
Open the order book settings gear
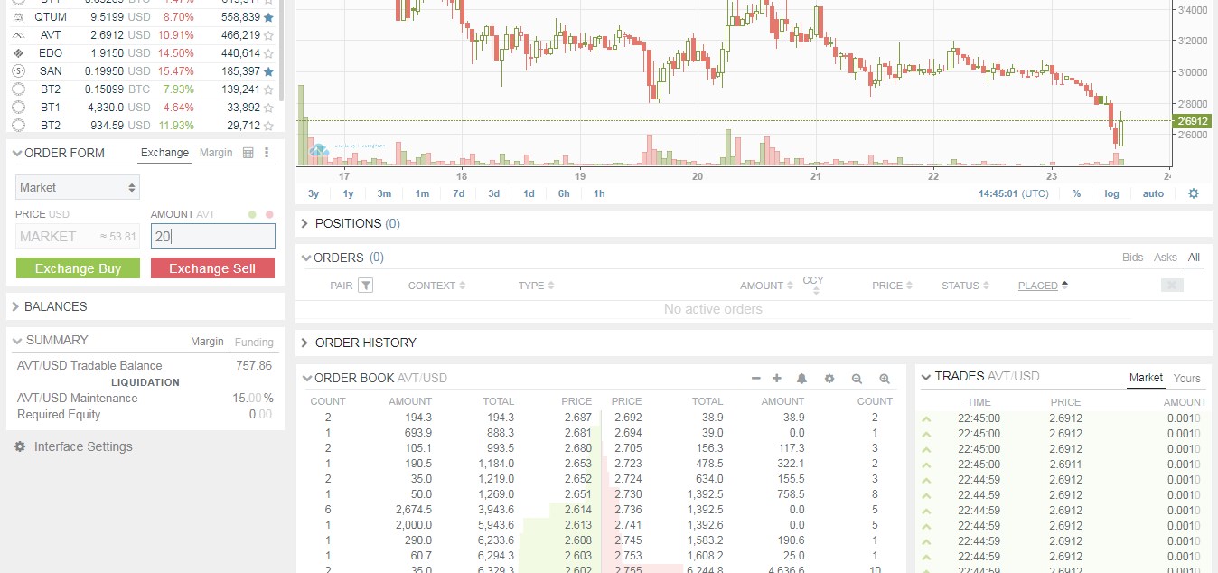pyautogui.click(x=829, y=379)
